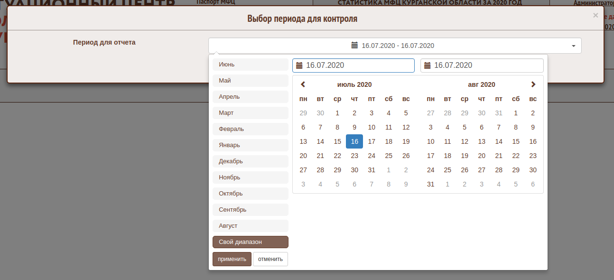614x280 pixels.
Task: Select the Свой диапазон option
Action: coord(250,242)
